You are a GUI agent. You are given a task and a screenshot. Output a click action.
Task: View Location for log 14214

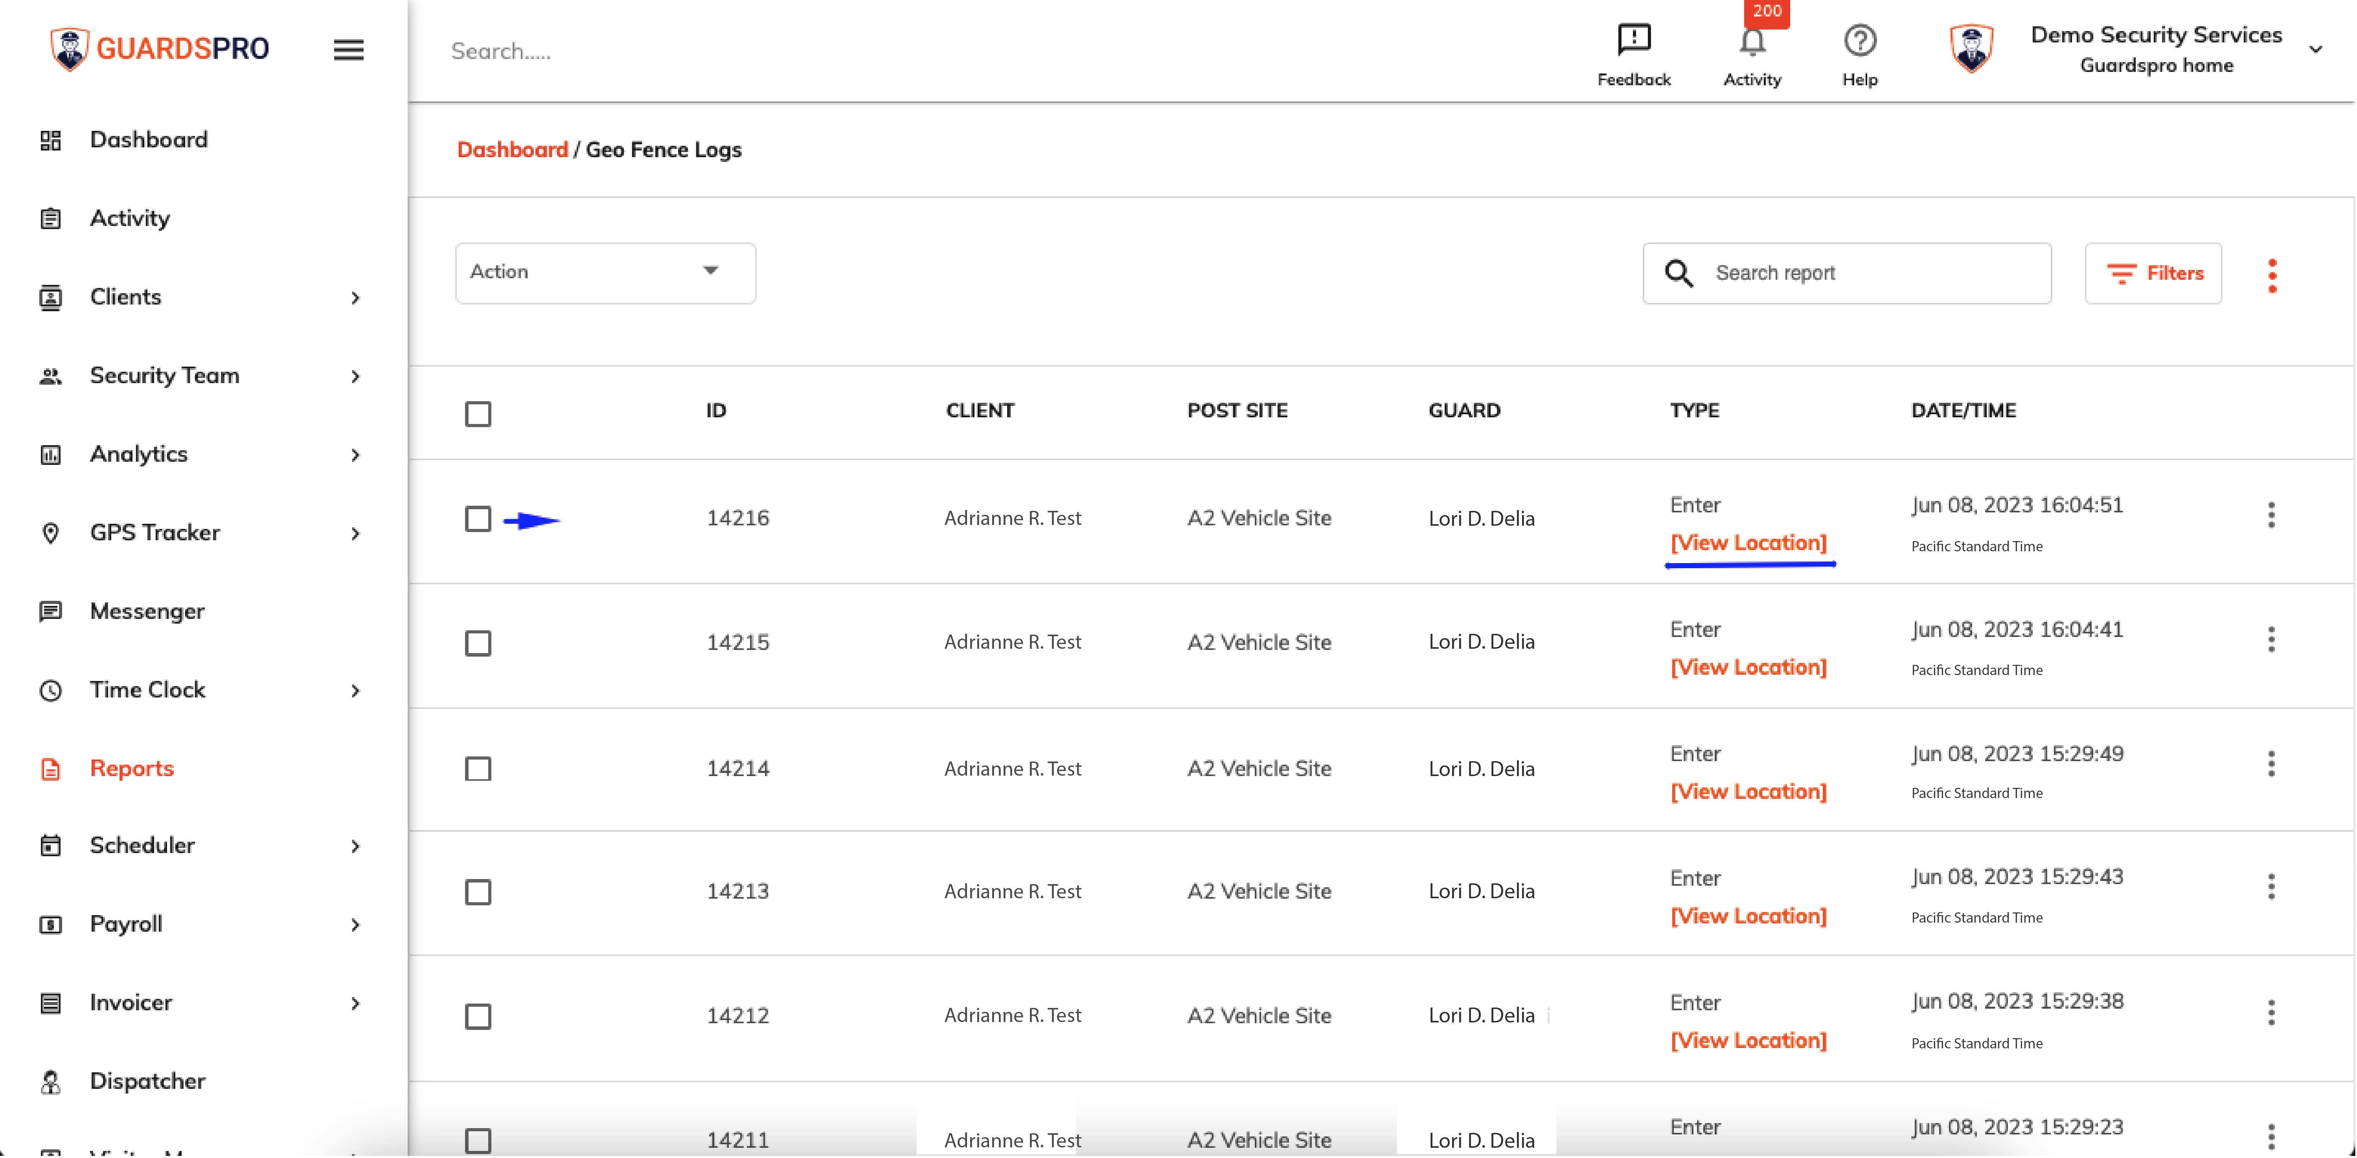(x=1748, y=792)
